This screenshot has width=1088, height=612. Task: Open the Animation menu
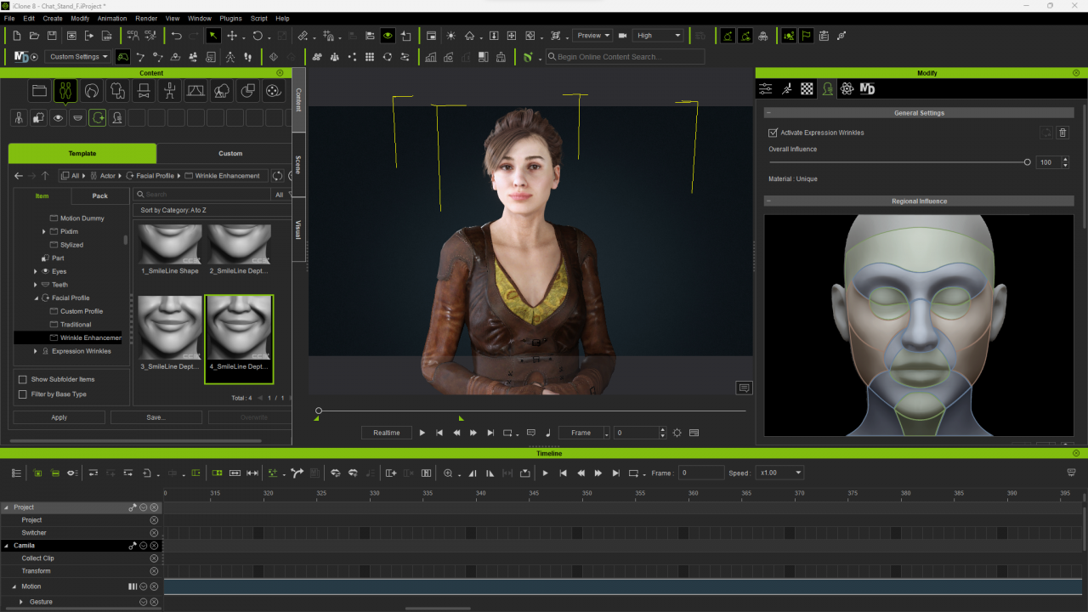(x=111, y=18)
